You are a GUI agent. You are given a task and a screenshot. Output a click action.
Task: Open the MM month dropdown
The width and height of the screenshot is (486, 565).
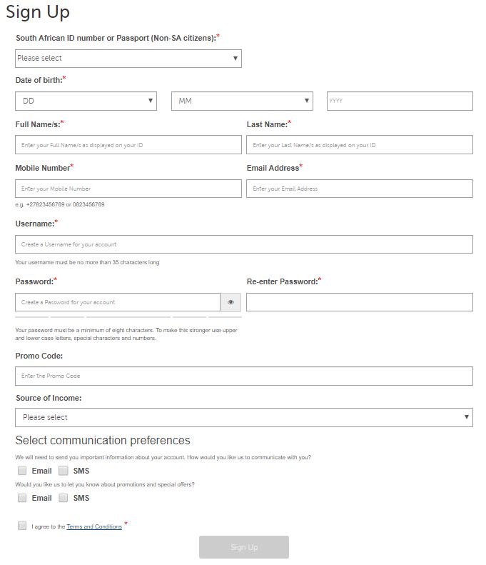[x=242, y=101]
